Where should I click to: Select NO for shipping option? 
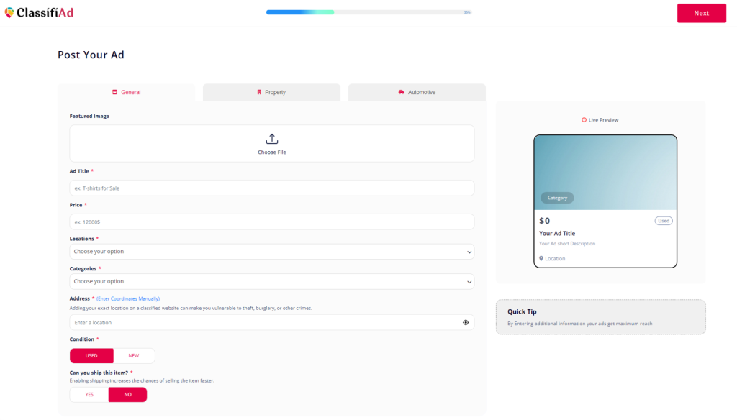pyautogui.click(x=127, y=395)
